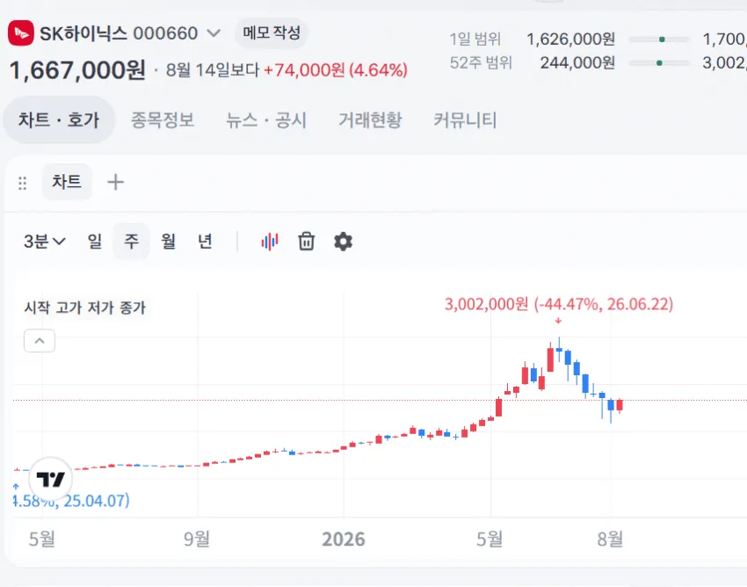The image size is (747, 587).
Task: Click the 2026 label on time axis
Action: [x=344, y=540]
